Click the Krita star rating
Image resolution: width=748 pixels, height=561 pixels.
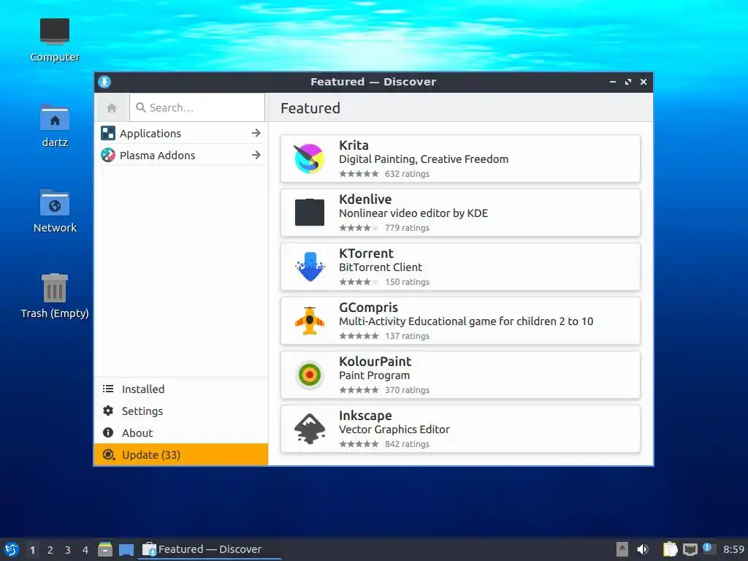click(x=359, y=174)
